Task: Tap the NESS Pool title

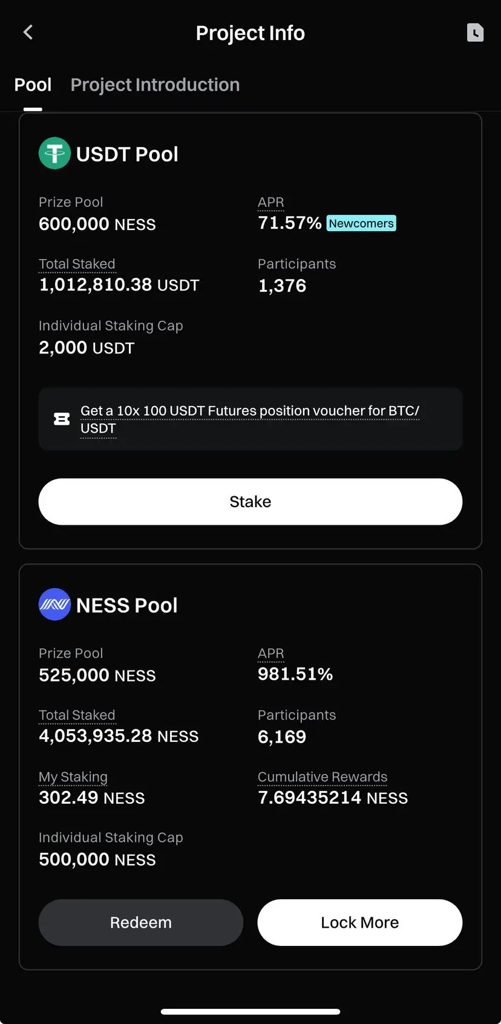Action: (126, 605)
